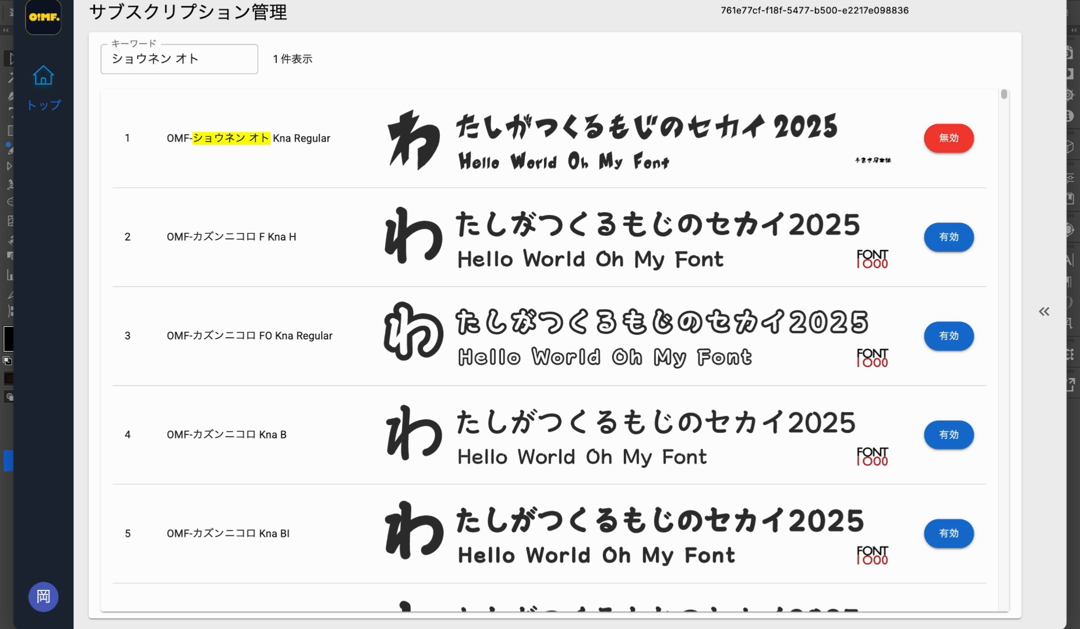Toggle the 有効 button for カズンニコロ F Kna H
The image size is (1080, 629).
948,237
